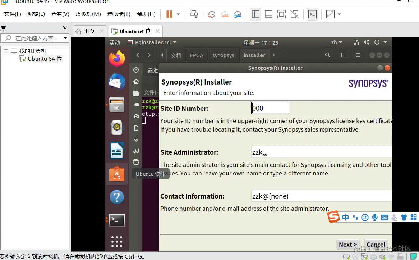Toggle the thumbnail bar view

(x=268, y=14)
